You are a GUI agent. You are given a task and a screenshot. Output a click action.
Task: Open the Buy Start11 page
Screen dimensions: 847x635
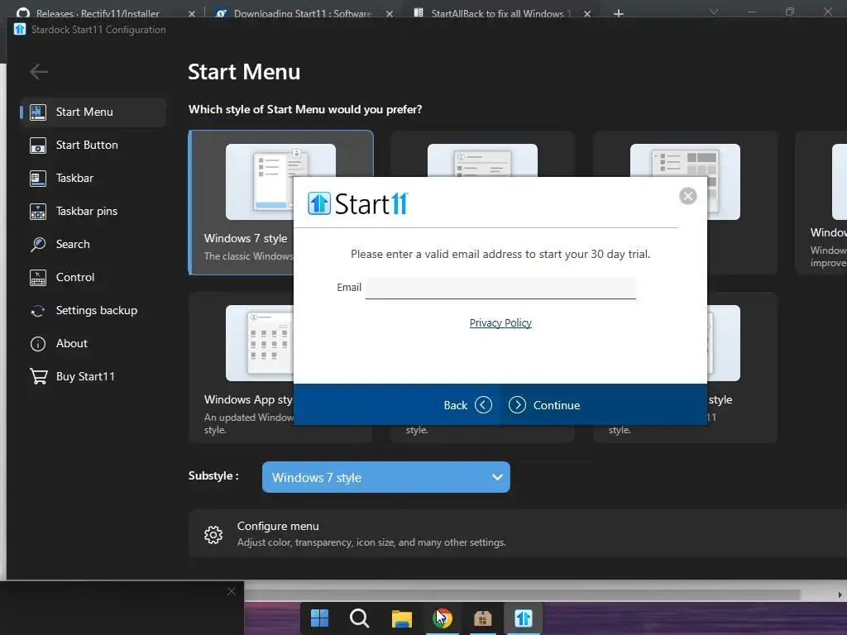[93, 376]
